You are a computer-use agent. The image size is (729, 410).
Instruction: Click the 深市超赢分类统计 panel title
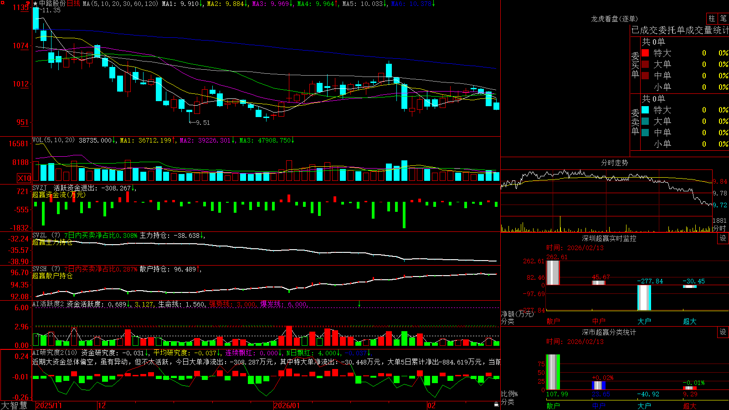click(609, 332)
